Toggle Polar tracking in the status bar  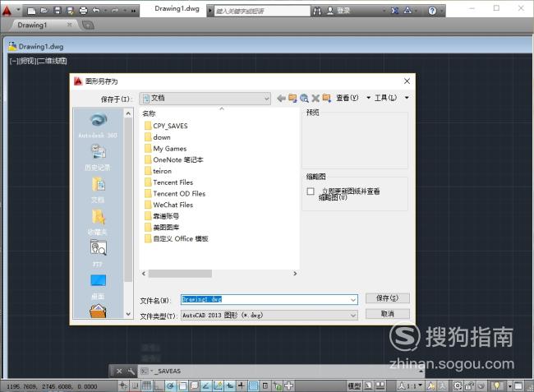170,386
